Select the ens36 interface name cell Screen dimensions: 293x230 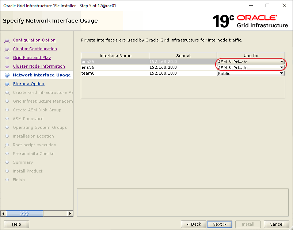(115, 67)
